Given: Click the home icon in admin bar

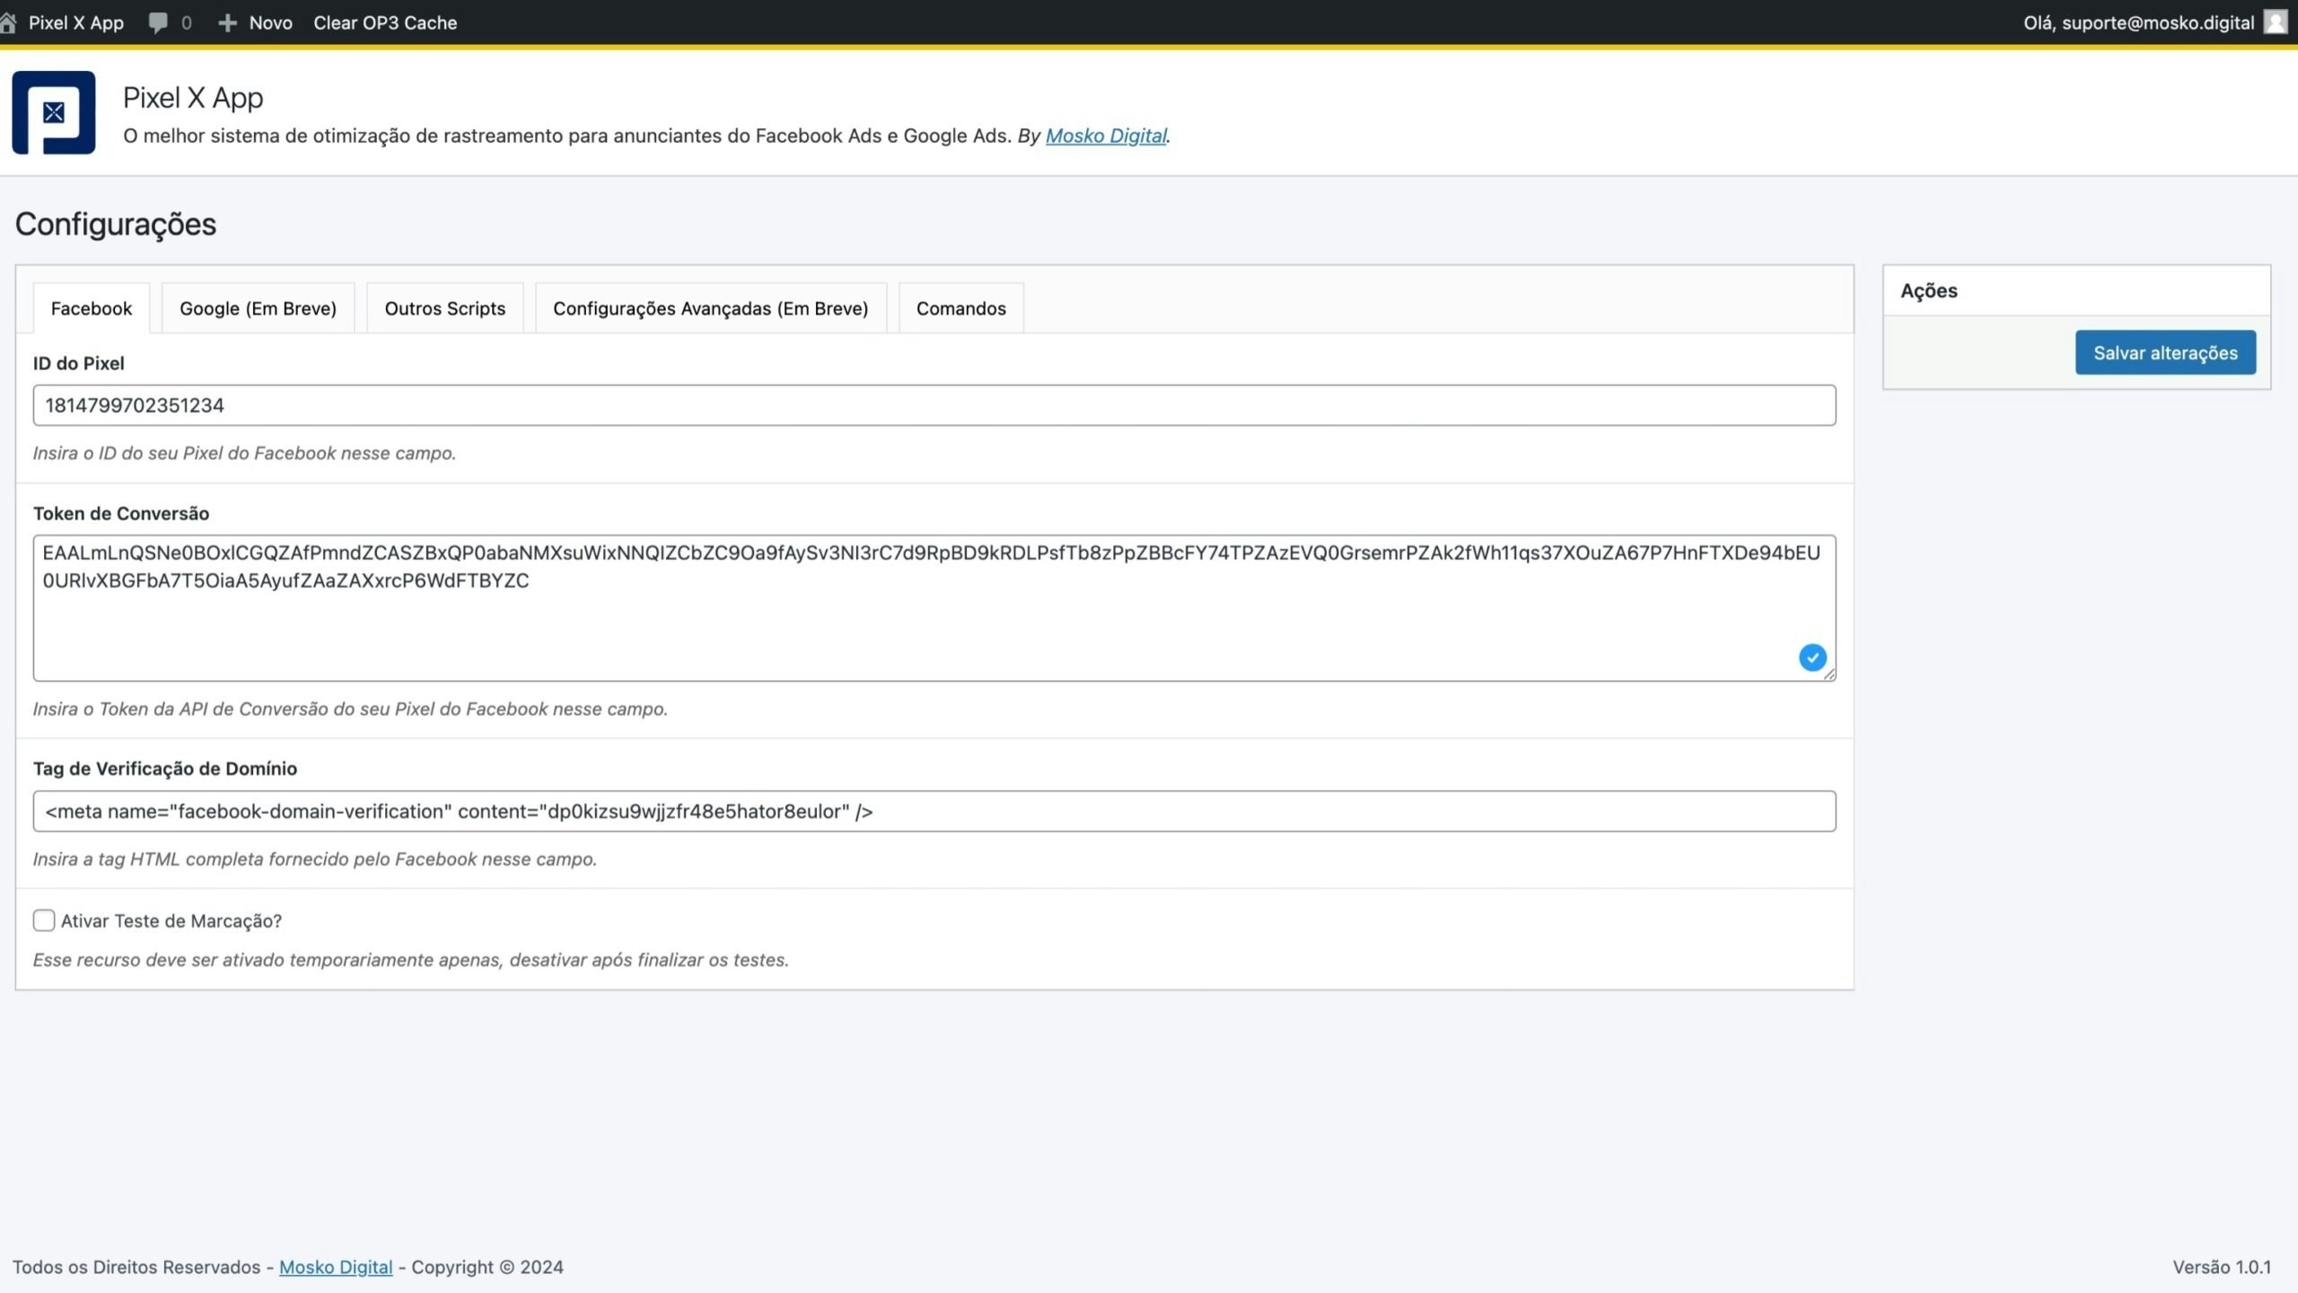Looking at the screenshot, I should tap(8, 22).
